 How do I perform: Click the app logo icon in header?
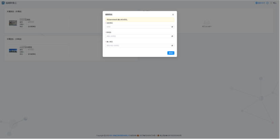3,3
